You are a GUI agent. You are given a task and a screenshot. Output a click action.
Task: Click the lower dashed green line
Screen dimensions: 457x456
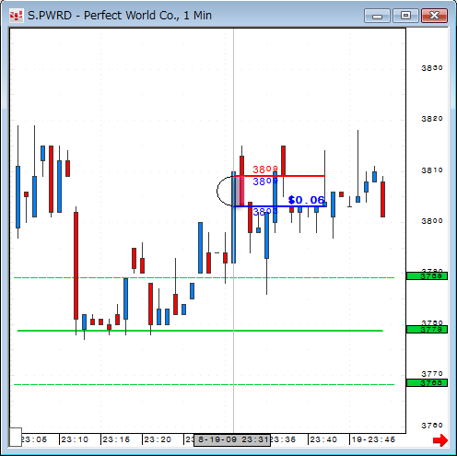(x=204, y=384)
